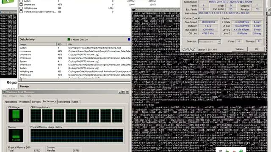Screen dimensions: 271x152
Task: Sort Disk Activity by Image column
Action: 37,44
